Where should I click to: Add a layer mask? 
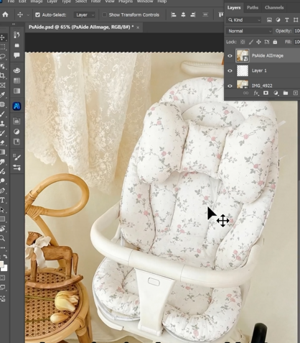(x=266, y=93)
